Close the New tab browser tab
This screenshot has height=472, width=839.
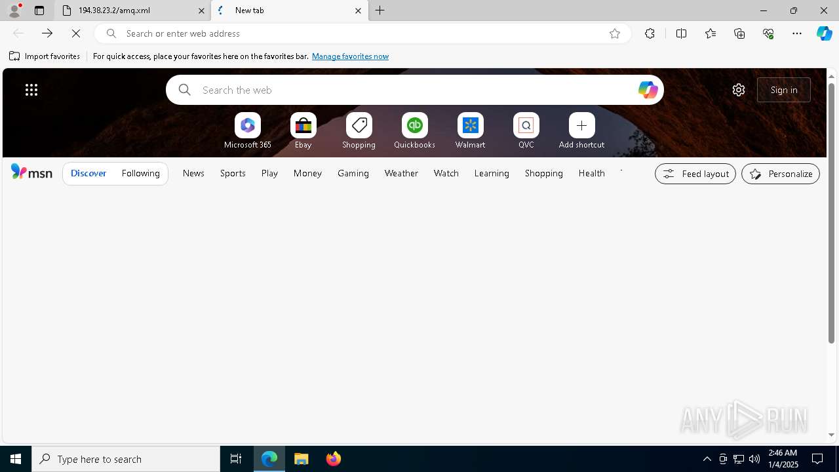point(358,10)
